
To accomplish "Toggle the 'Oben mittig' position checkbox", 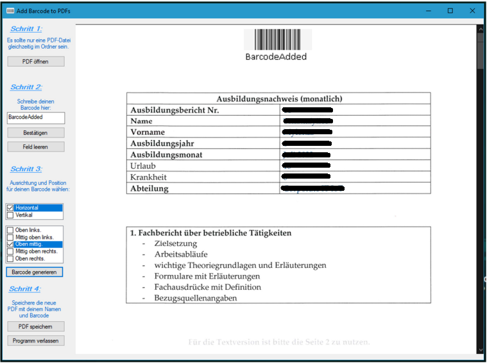I will (10, 244).
